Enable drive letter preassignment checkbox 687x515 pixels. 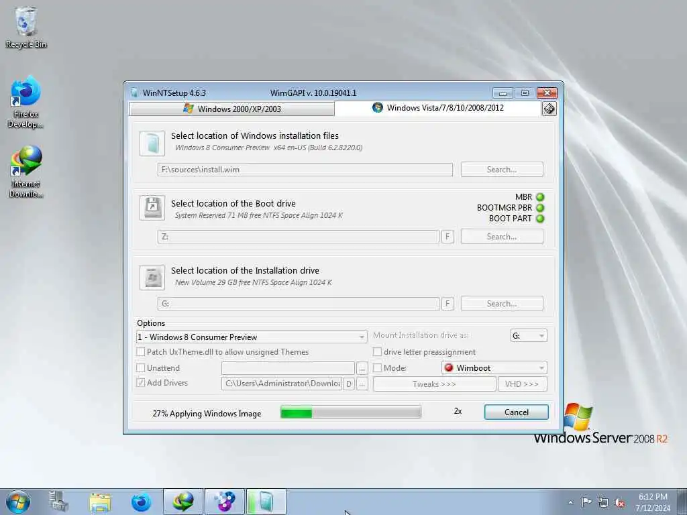click(377, 351)
